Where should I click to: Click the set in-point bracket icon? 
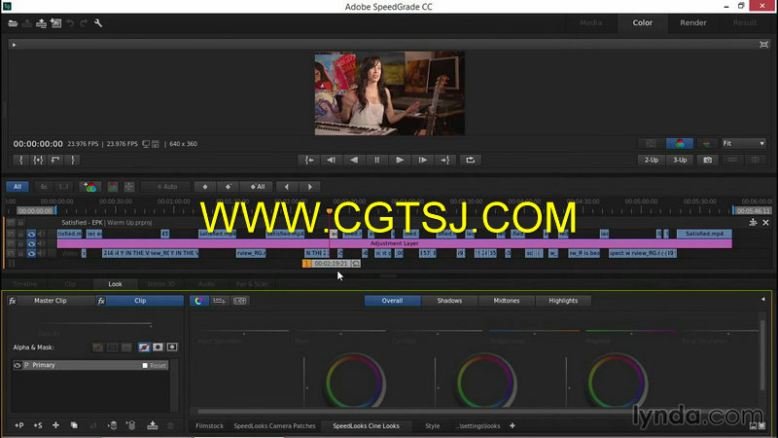point(20,160)
